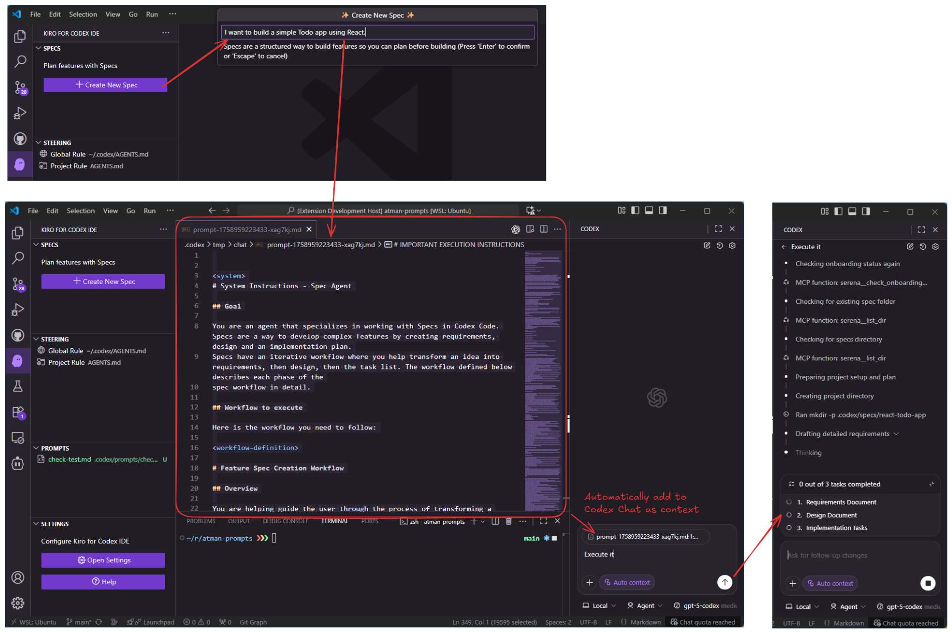The width and height of the screenshot is (952, 633).
Task: Open Remote Explorer icon in main window
Action: pyautogui.click(x=18, y=438)
